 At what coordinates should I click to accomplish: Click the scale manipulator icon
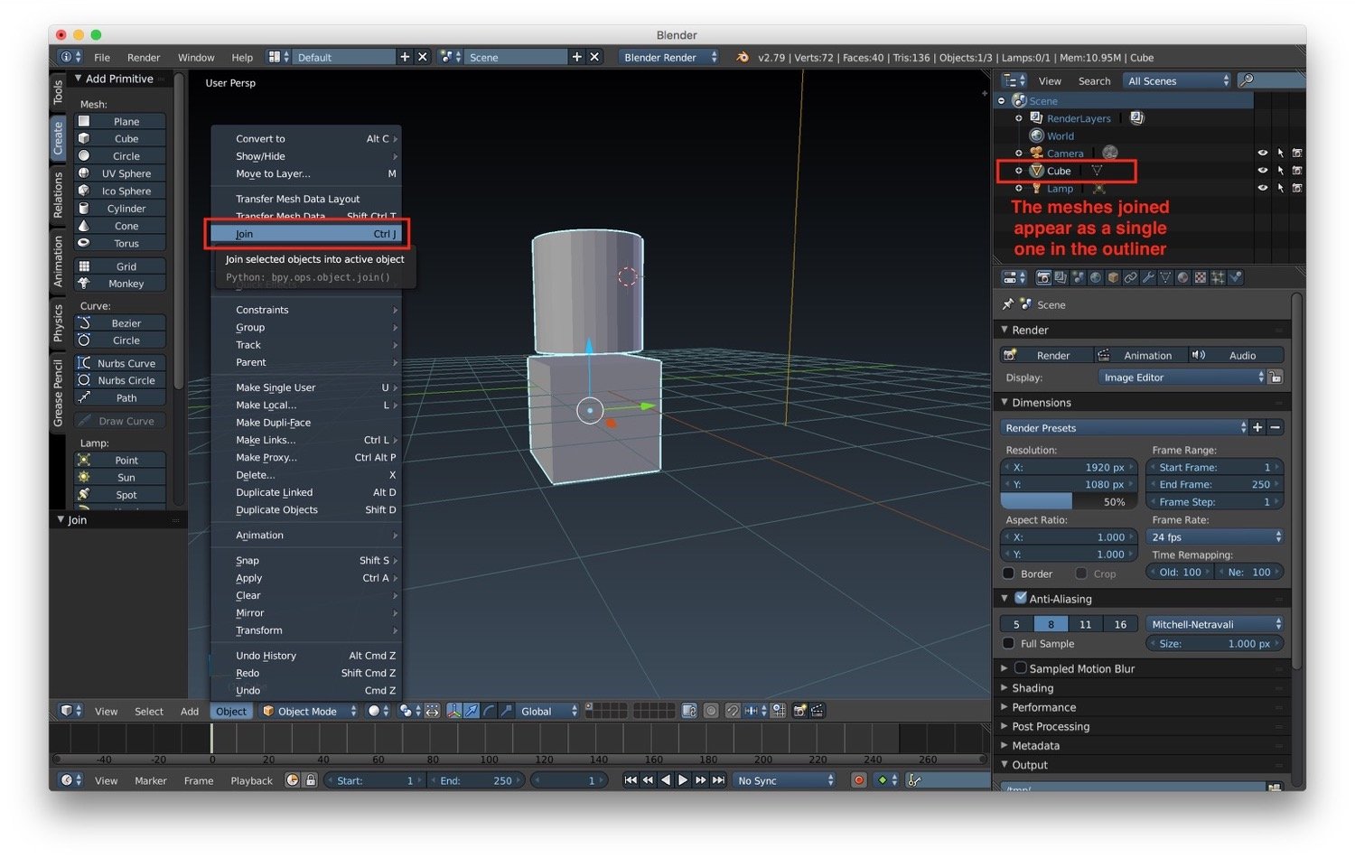click(506, 711)
